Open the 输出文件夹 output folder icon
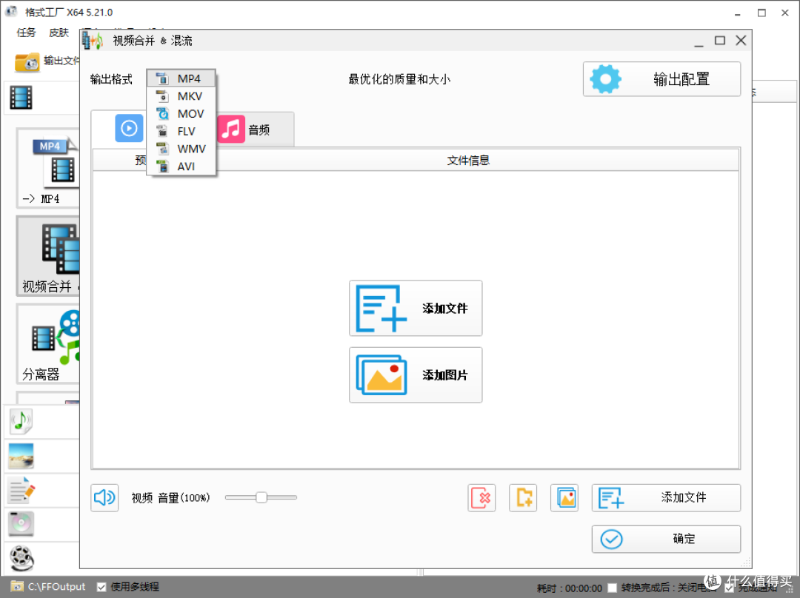 tap(27, 62)
